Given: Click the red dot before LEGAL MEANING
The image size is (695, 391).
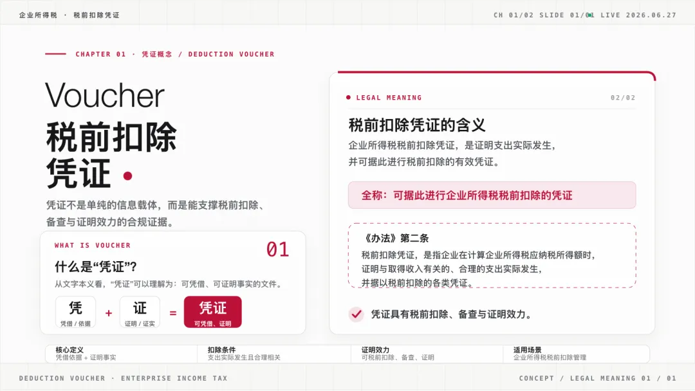Looking at the screenshot, I should (348, 97).
